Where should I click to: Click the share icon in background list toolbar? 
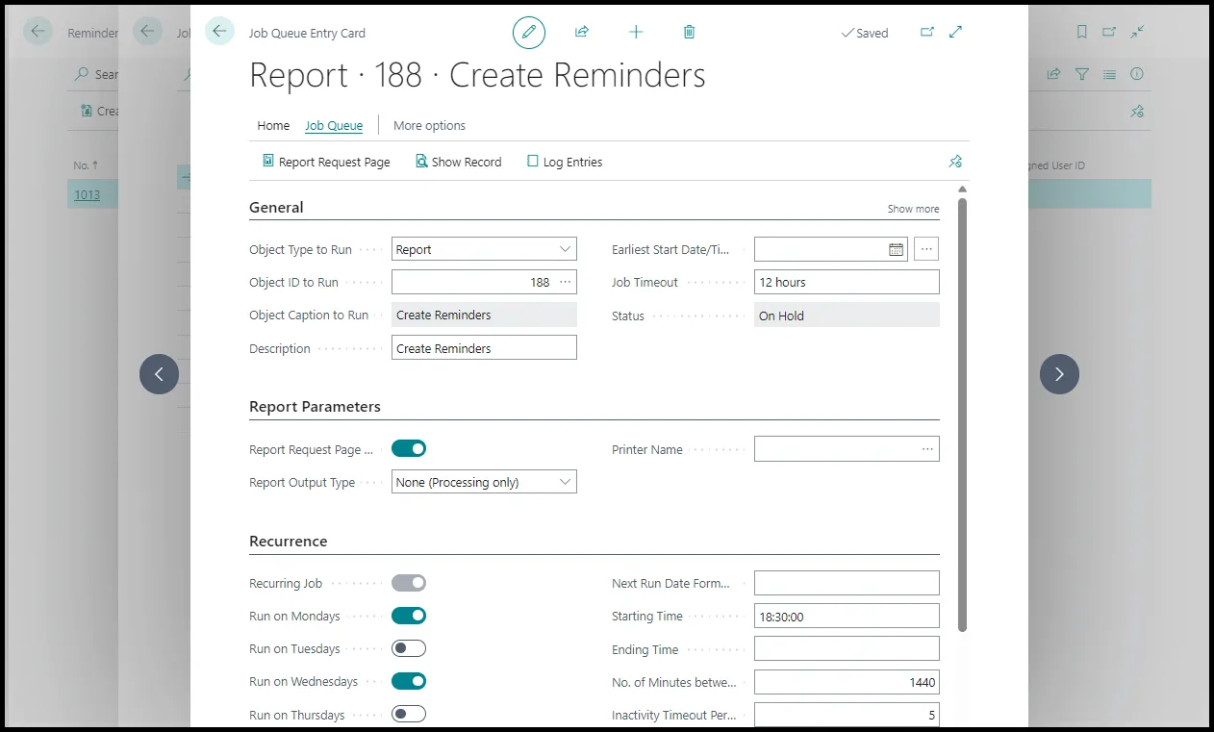[x=1054, y=74]
